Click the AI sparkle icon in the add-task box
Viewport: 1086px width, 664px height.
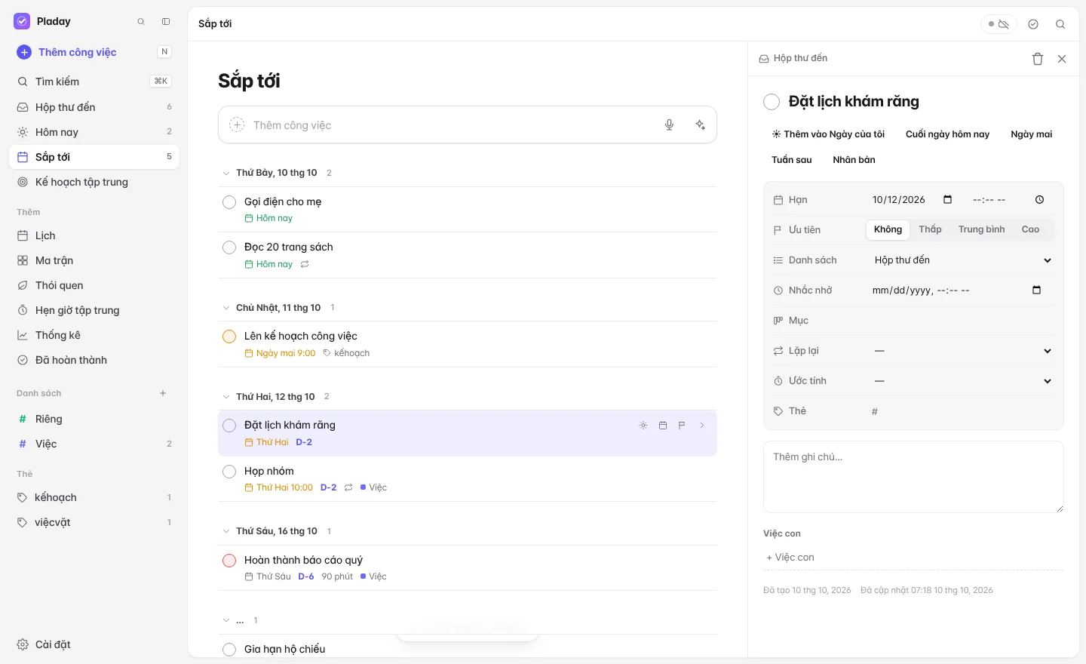[x=701, y=125]
